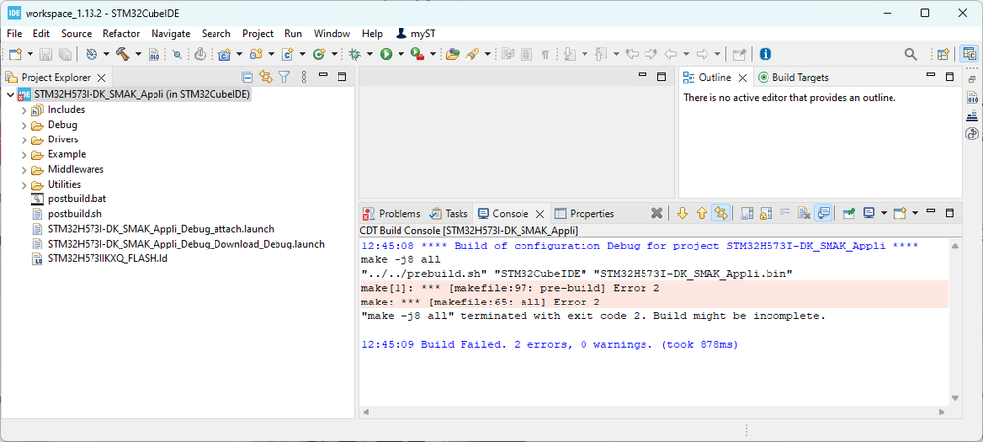
Task: Expand the Drivers folder
Action: (x=25, y=139)
